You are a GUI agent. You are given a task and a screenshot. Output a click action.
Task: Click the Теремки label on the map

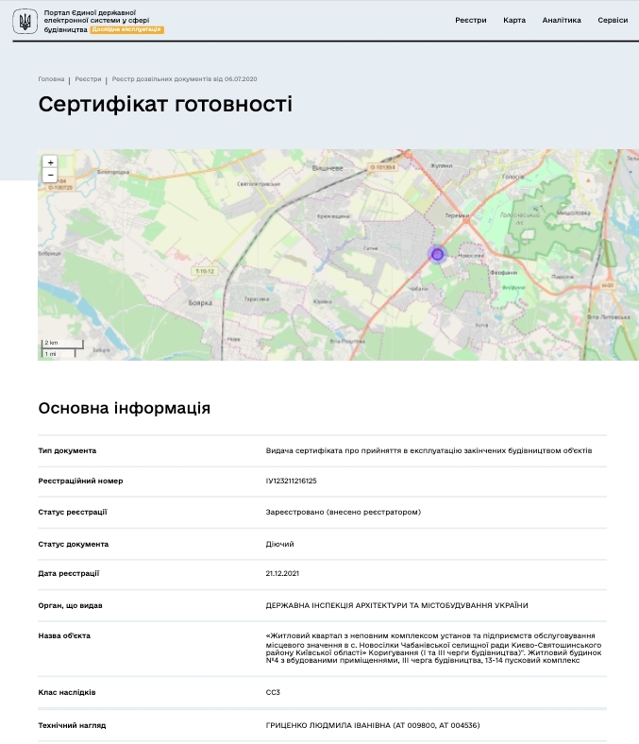[457, 215]
